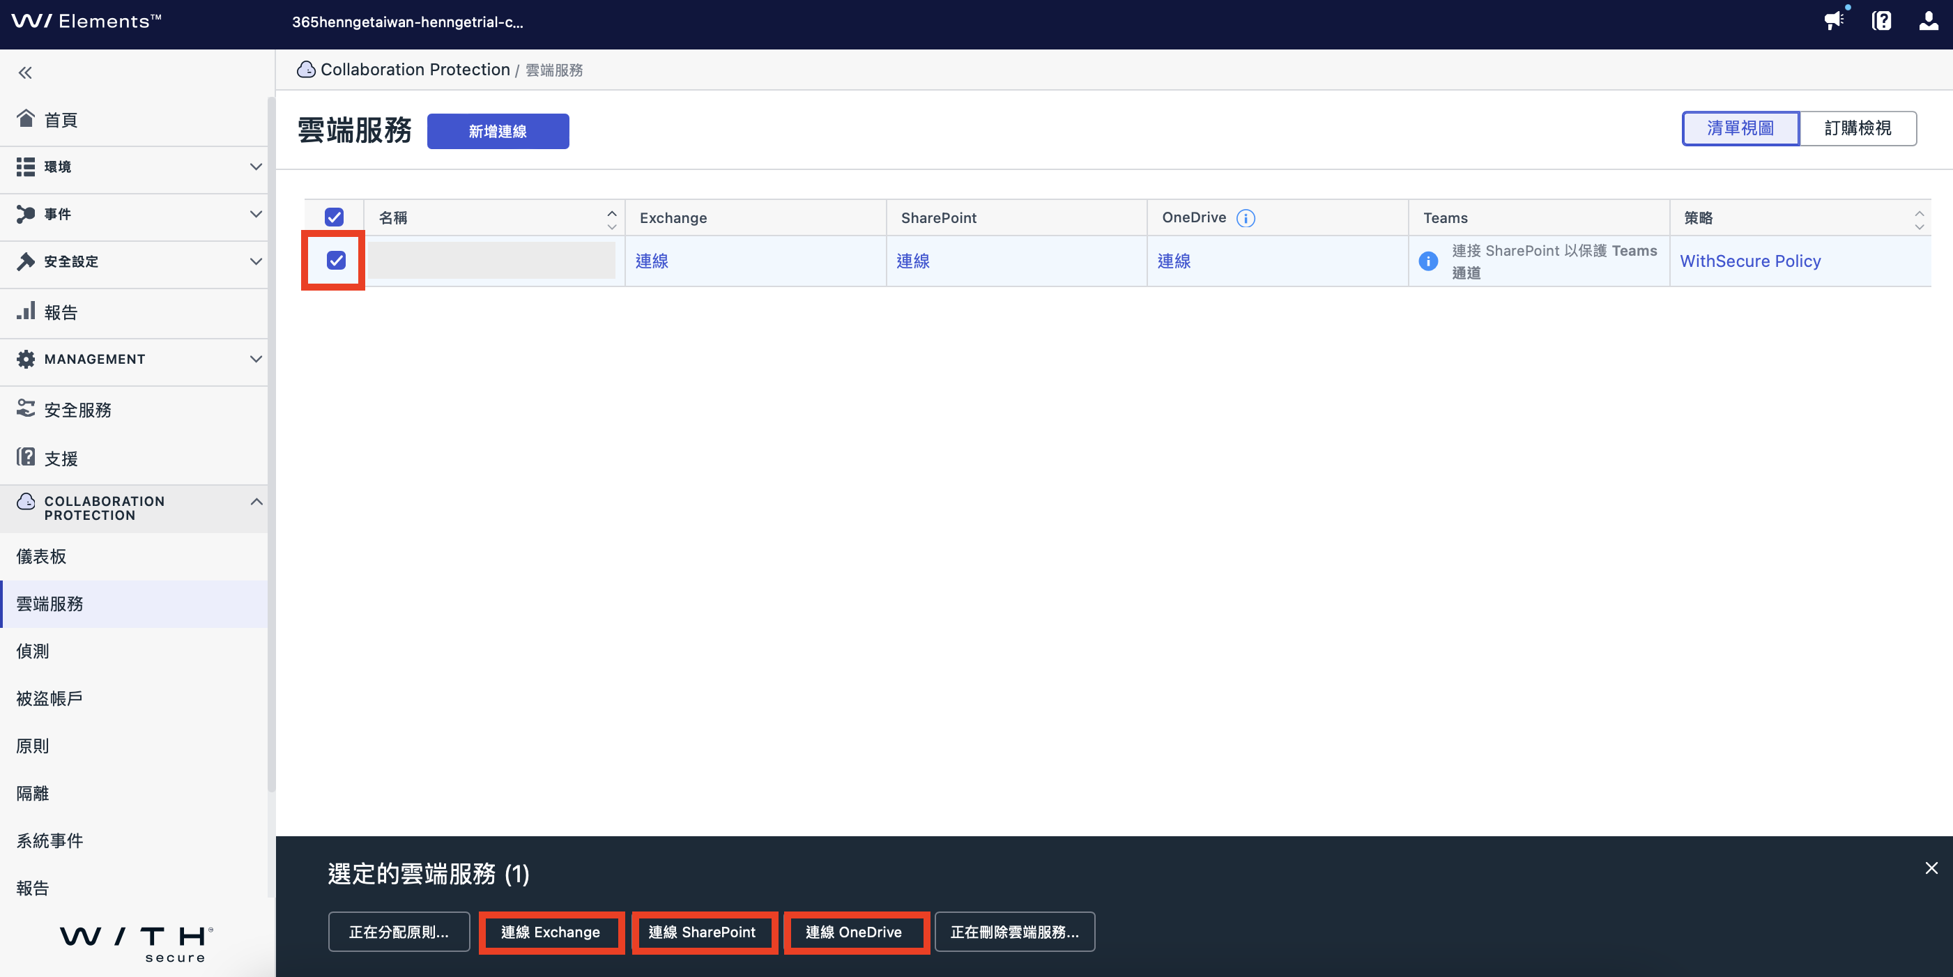Viewport: 1953px width, 977px height.
Task: Click the 連線 link in OneDrive column
Action: tap(1174, 261)
